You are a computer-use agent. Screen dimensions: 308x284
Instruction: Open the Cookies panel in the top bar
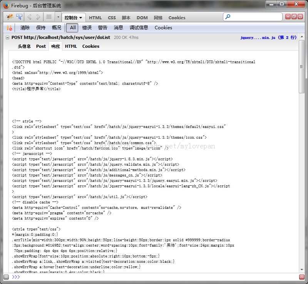[x=177, y=18]
